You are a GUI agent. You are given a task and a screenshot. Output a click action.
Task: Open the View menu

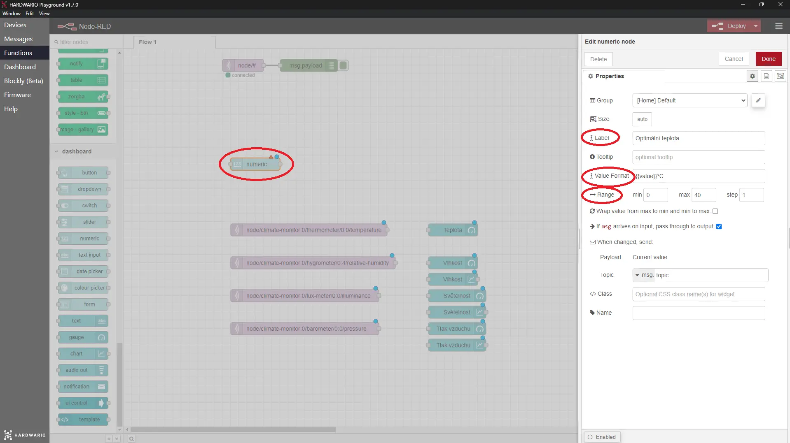click(x=44, y=14)
